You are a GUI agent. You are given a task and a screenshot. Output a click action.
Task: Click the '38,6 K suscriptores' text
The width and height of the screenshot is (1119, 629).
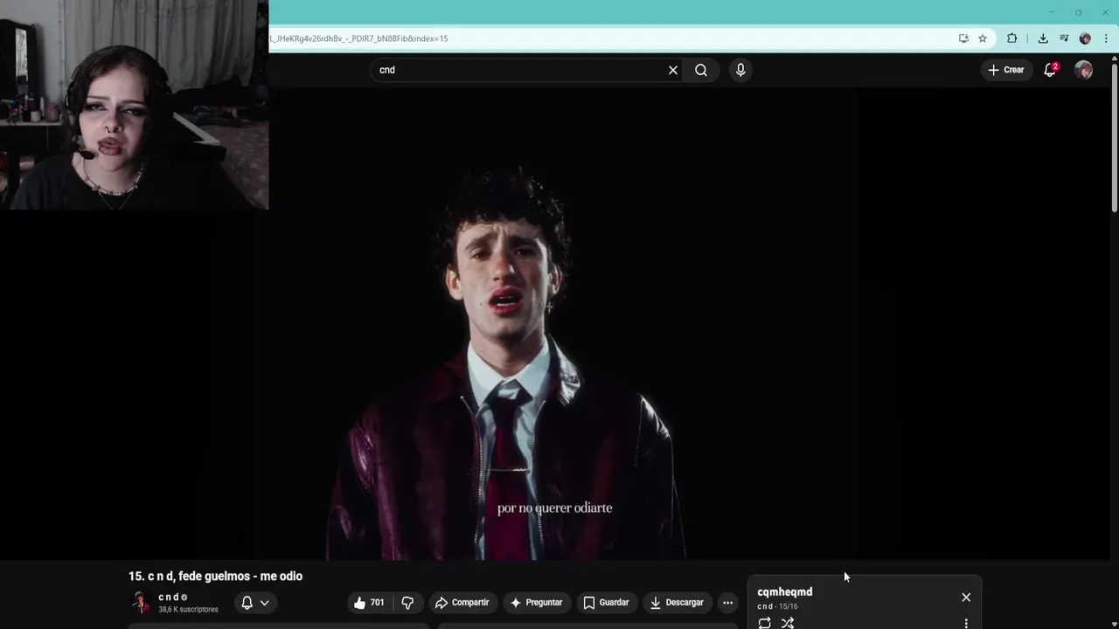click(x=188, y=609)
